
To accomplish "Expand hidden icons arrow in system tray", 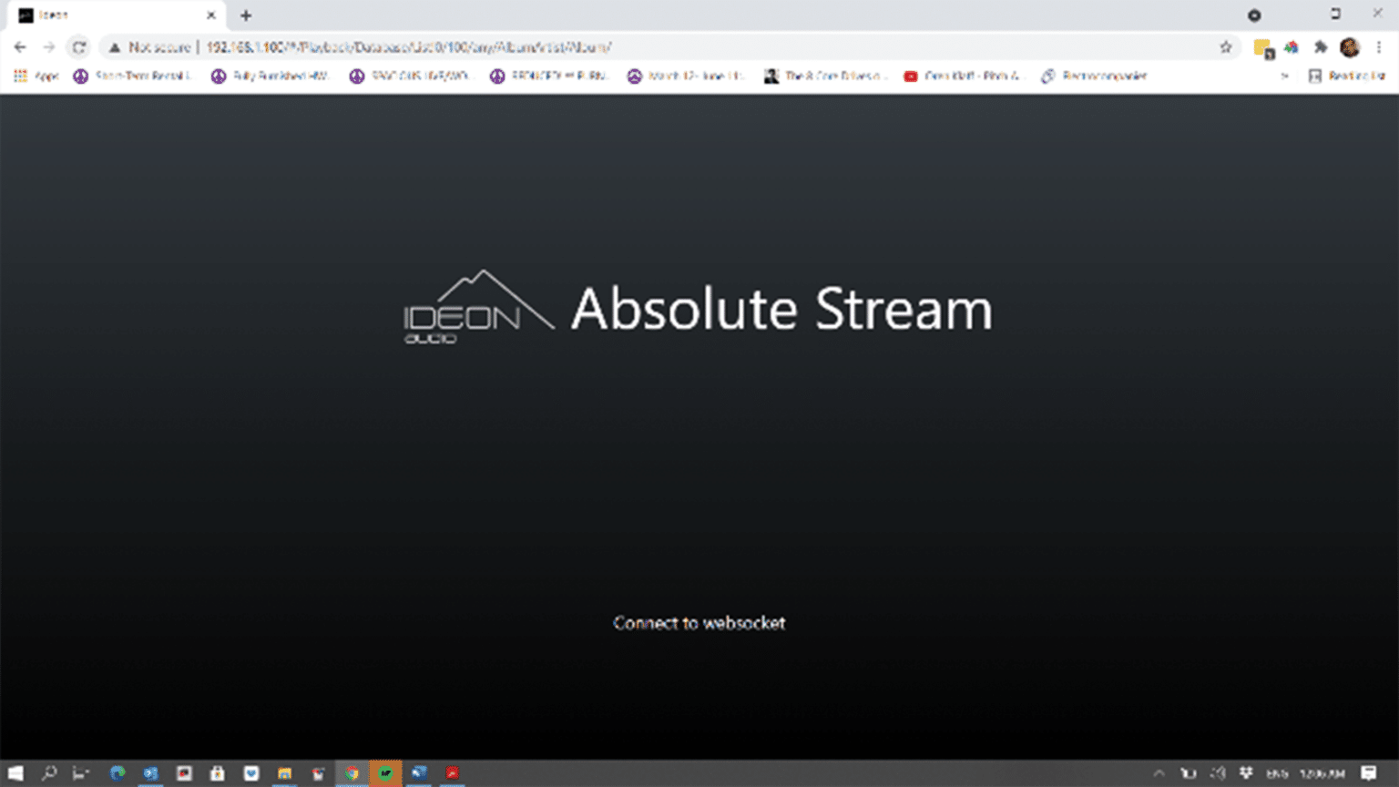I will [x=1159, y=773].
